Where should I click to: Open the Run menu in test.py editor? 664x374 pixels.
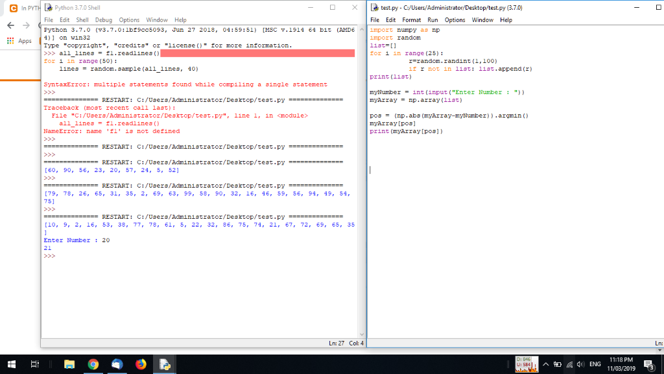click(434, 19)
